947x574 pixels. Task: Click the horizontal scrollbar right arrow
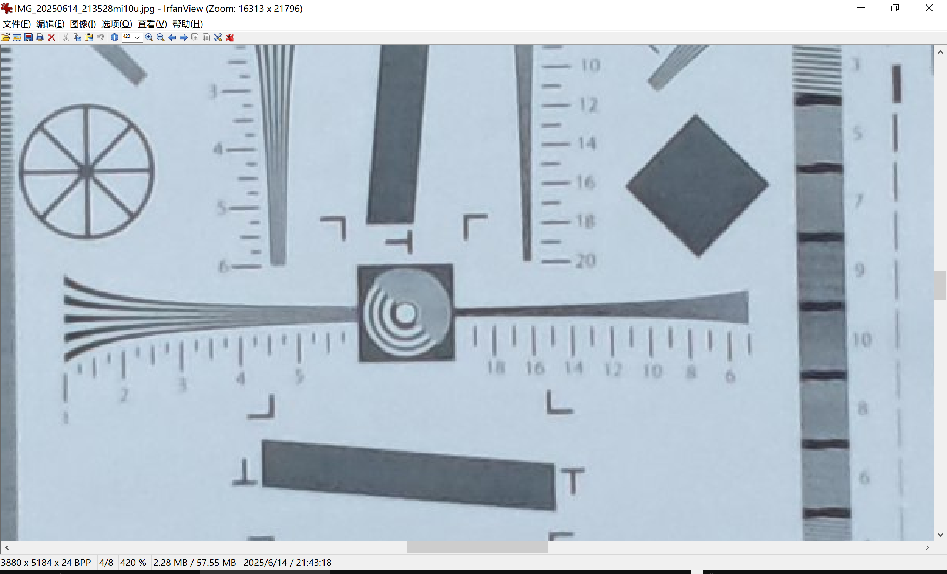(x=927, y=547)
